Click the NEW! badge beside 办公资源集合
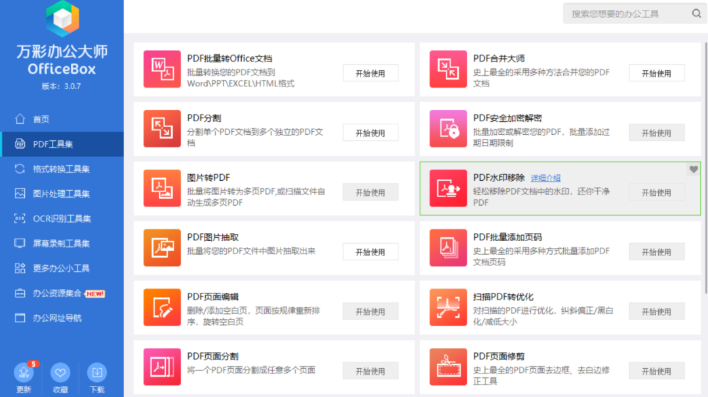Screen dimensions: 708x397 point(95,293)
